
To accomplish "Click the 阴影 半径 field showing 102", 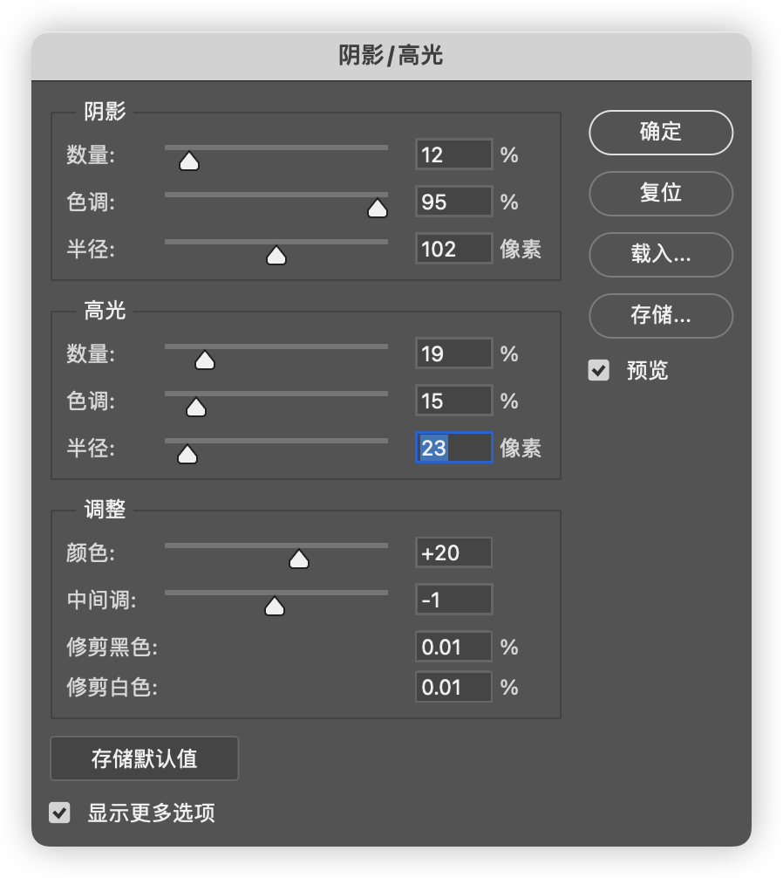I will click(x=453, y=248).
